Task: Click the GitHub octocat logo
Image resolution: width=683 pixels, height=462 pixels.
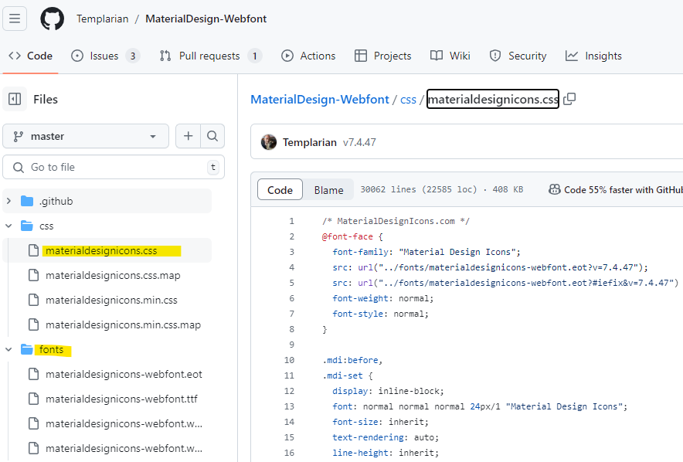Action: (x=53, y=19)
